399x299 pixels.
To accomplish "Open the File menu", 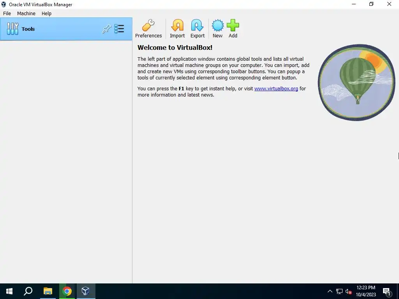I will tap(7, 14).
